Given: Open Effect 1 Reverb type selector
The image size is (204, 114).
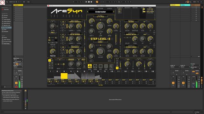Looking at the screenshot, I should (131, 22).
